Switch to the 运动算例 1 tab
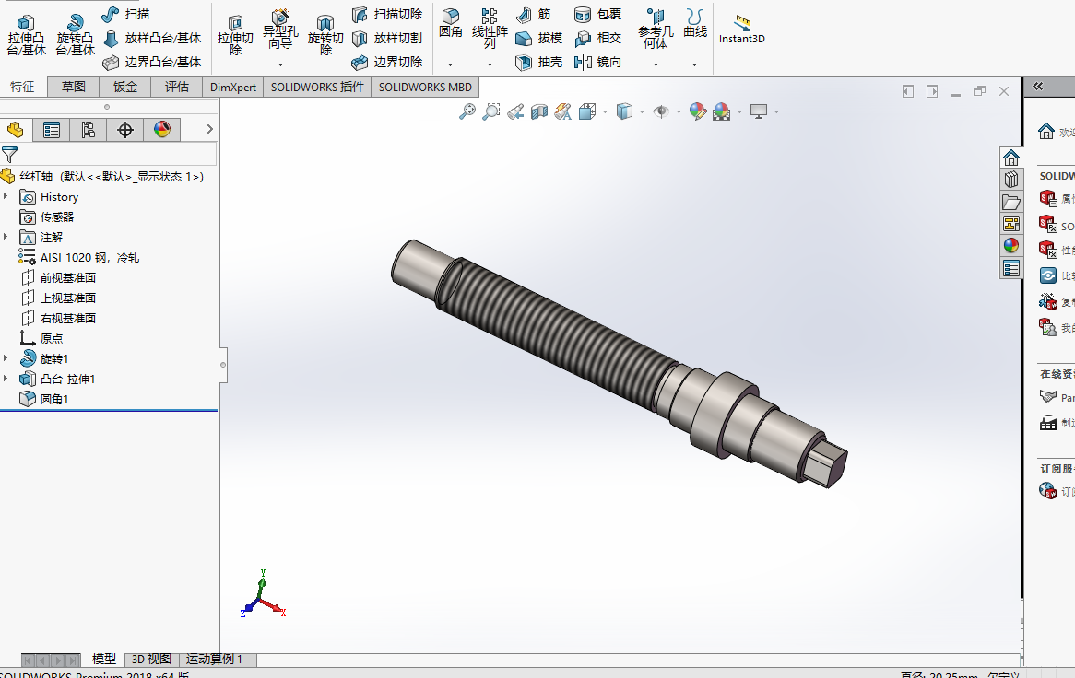This screenshot has height=678, width=1075. tap(215, 659)
